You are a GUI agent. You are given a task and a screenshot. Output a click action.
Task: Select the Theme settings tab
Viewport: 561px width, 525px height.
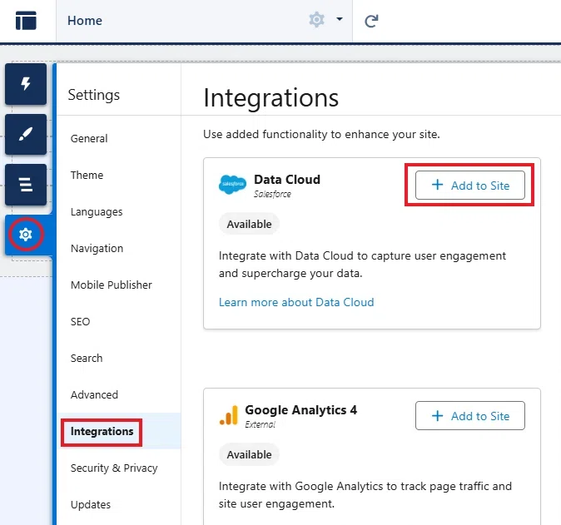click(x=87, y=175)
